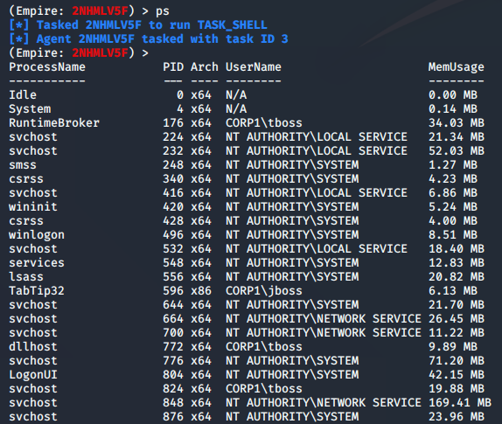502x424 pixels.
Task: Click the ProcessName column header
Action: pos(47,67)
